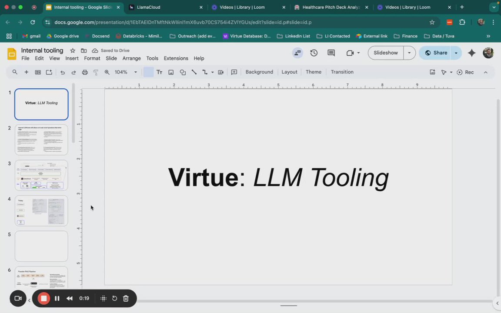Expand the Share options arrow
Image resolution: width=501 pixels, height=313 pixels.
pyautogui.click(x=456, y=53)
